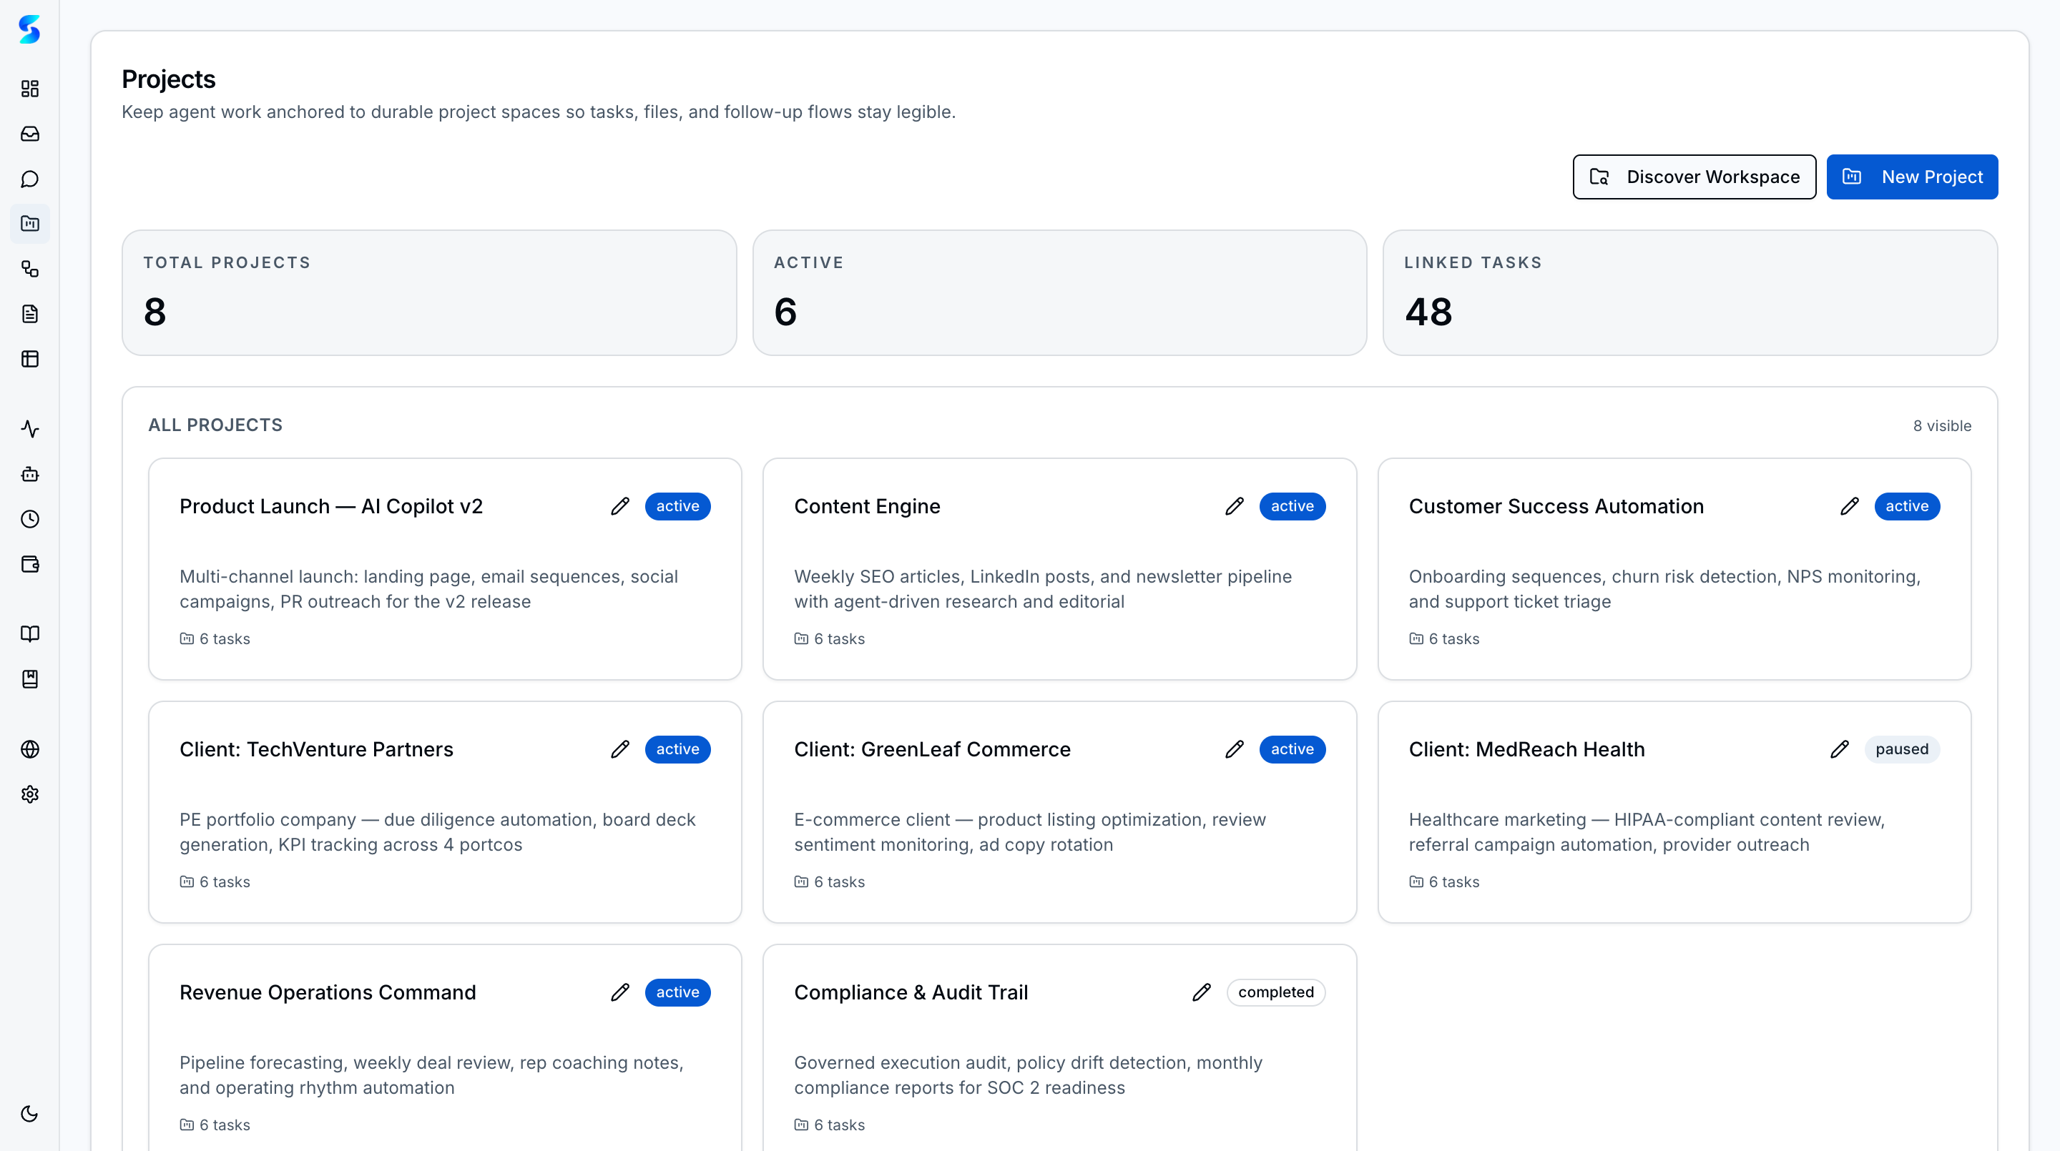Click the clock schedule icon in sidebar
Image resolution: width=2060 pixels, height=1151 pixels.
pos(29,520)
